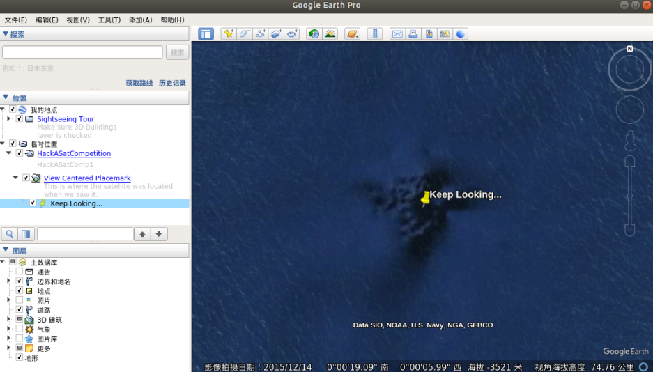The height and width of the screenshot is (372, 653).
Task: Uncheck the HackASatCompetition checkbox
Action: (x=19, y=153)
